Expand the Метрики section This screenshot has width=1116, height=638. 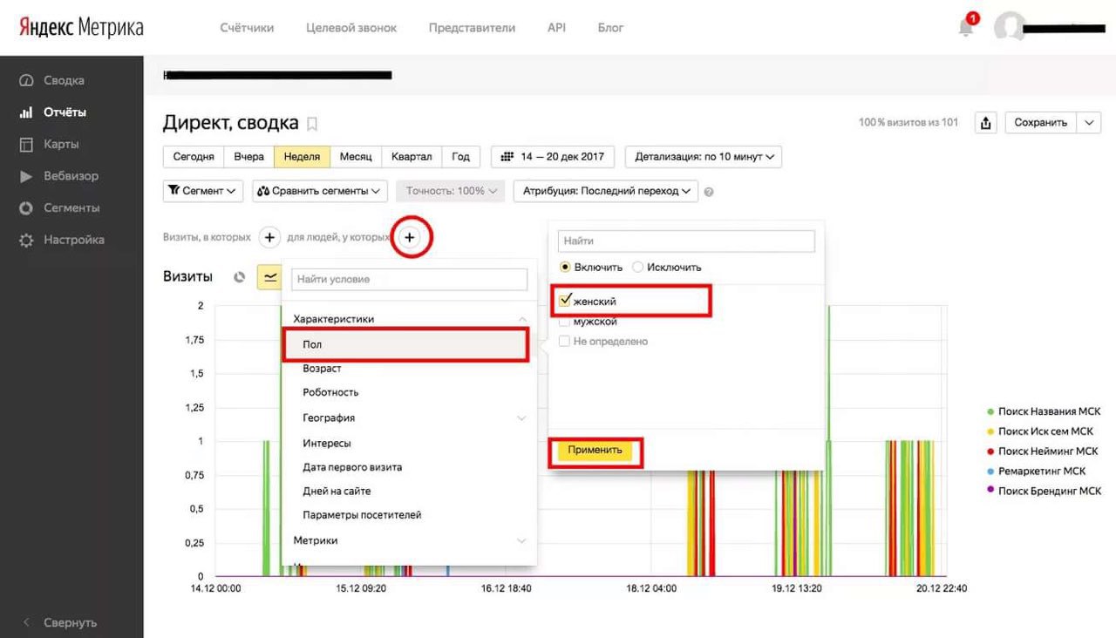(522, 540)
